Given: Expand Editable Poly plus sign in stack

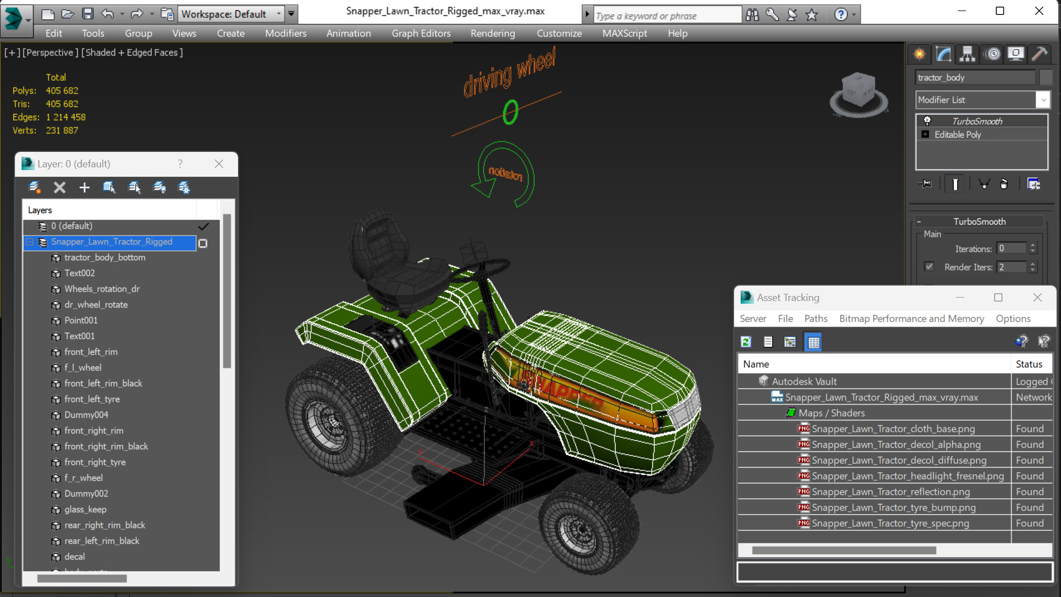Looking at the screenshot, I should coord(926,134).
